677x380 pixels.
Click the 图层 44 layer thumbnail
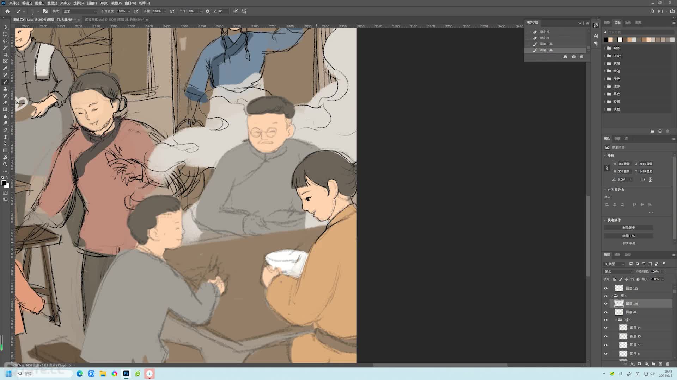pos(619,312)
